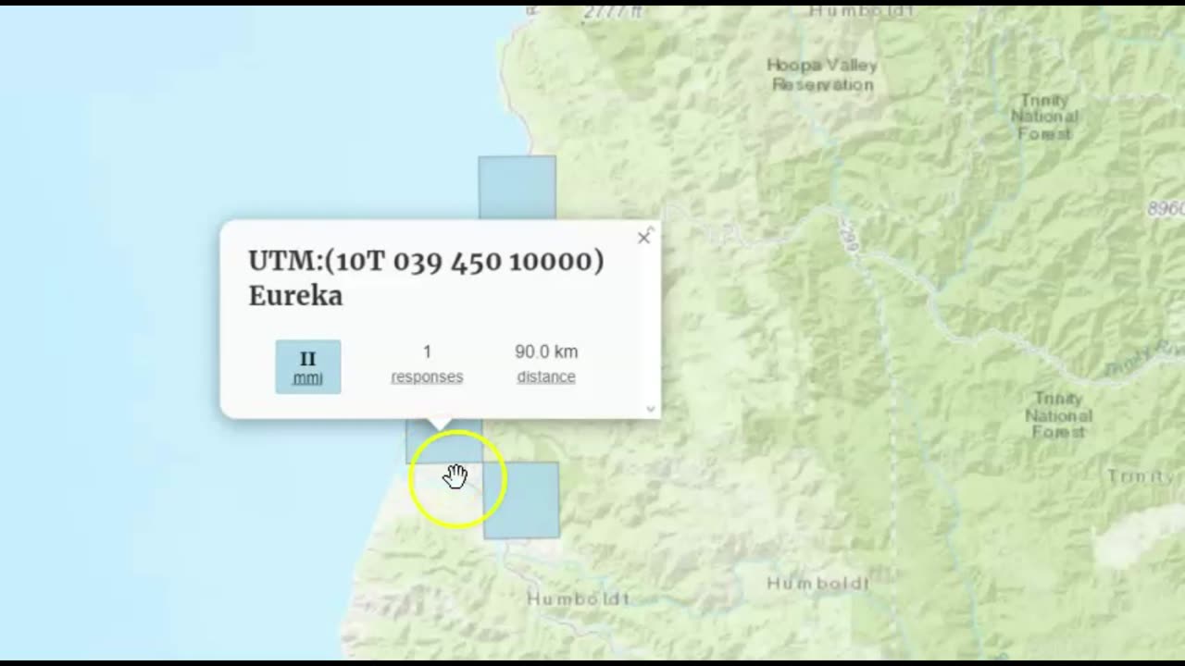Image resolution: width=1185 pixels, height=666 pixels.
Task: Click the response count value 1
Action: pyautogui.click(x=427, y=351)
